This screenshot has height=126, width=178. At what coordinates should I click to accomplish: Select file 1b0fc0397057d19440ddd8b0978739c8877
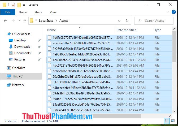109,38
